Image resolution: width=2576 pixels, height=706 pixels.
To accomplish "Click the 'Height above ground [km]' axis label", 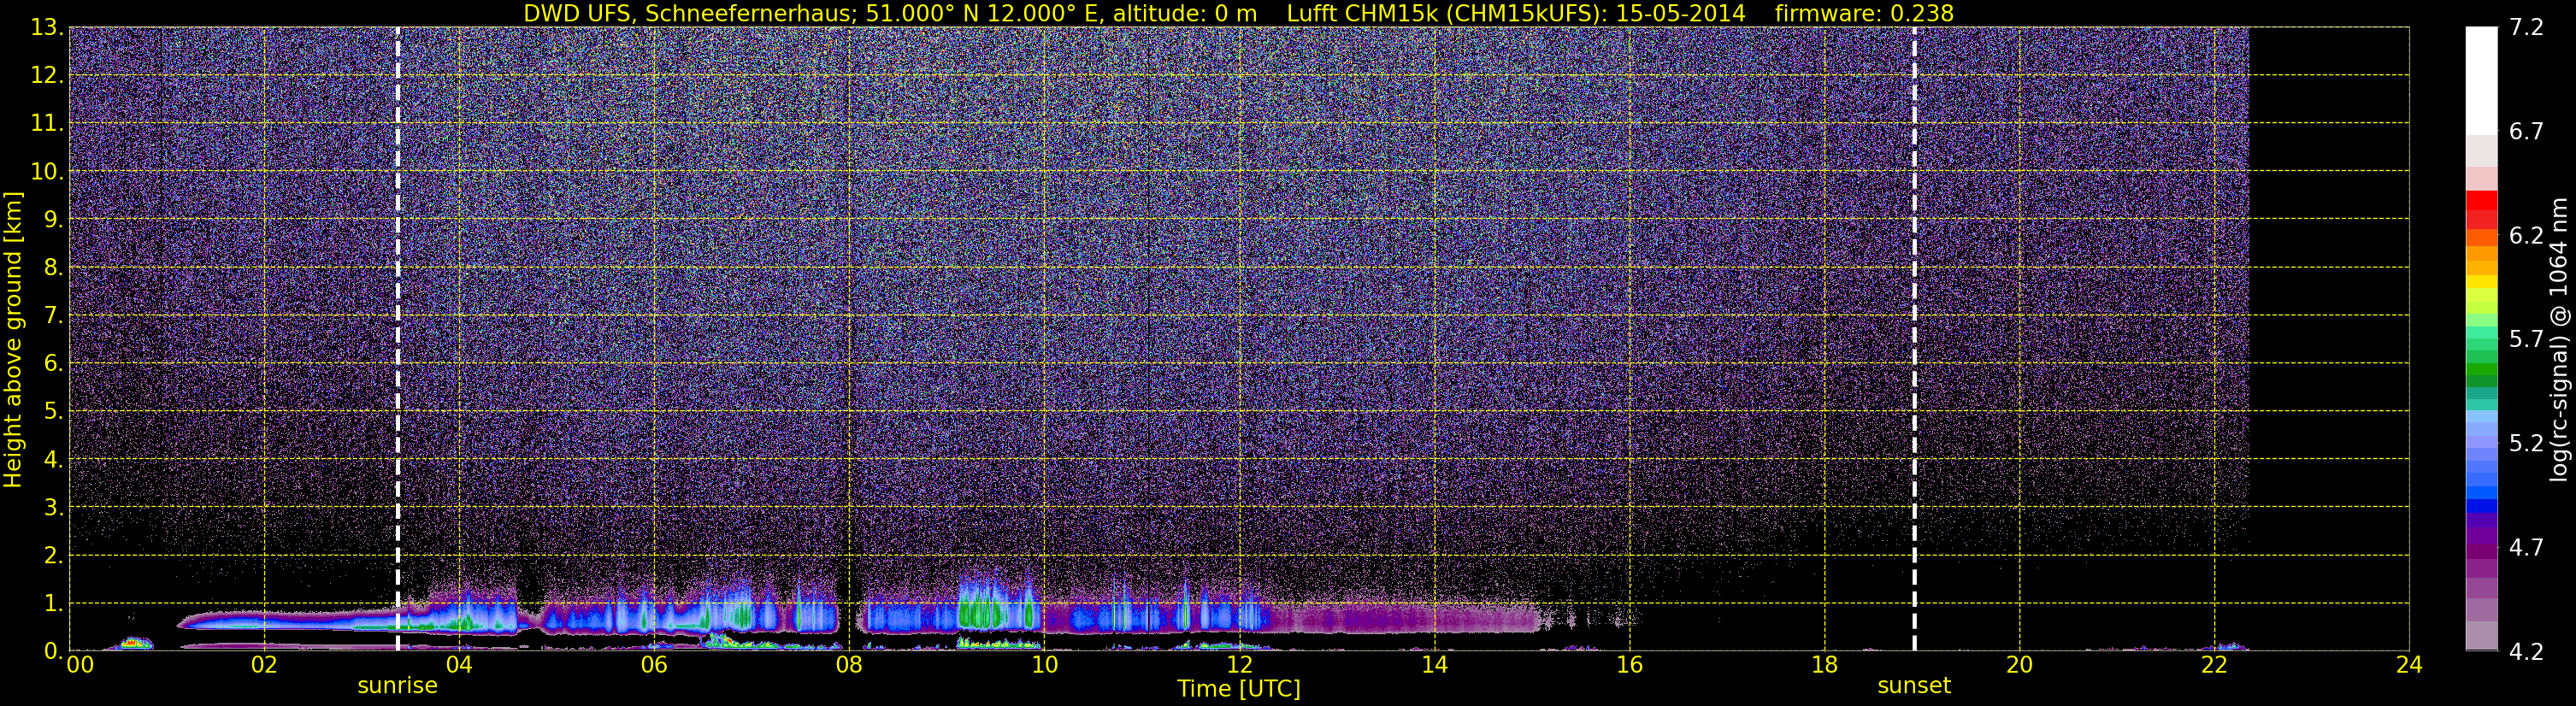I will (x=12, y=340).
